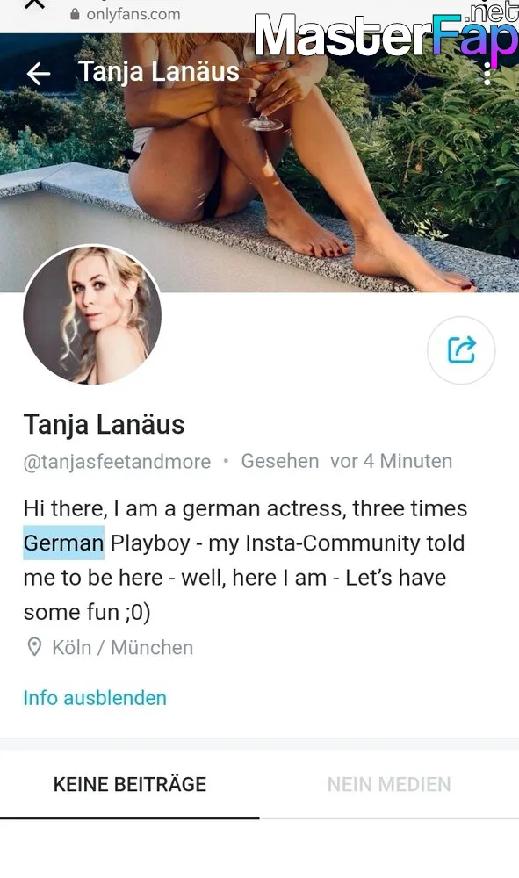The image size is (519, 878).
Task: Switch to the NEIN MEDIEN tab
Action: [x=389, y=784]
